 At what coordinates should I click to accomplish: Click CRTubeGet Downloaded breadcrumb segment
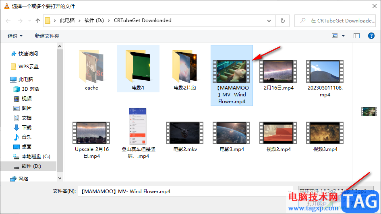[x=143, y=20]
